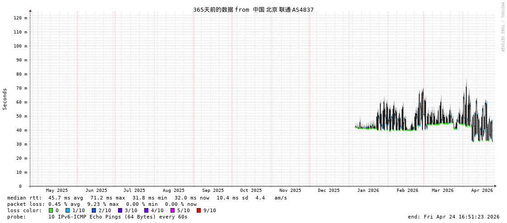
Task: Click the Jan 2026 x-axis label
Action: [368, 190]
